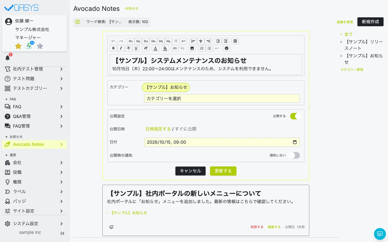Screen dimensions: 388x242
Task: Click the 更新する button
Action: (x=223, y=171)
